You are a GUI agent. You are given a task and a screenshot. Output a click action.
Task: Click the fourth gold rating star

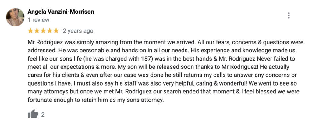pos(50,31)
